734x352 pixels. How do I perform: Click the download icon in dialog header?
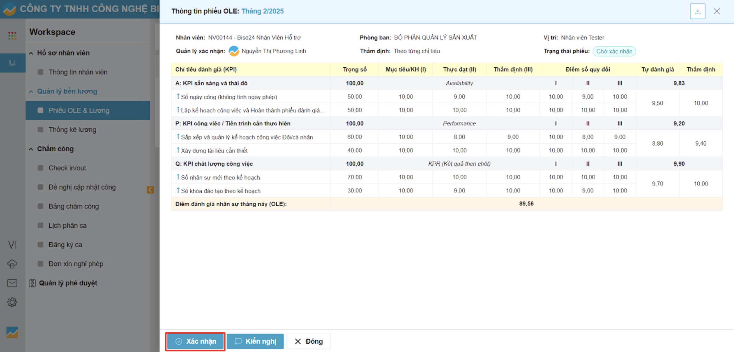click(697, 11)
